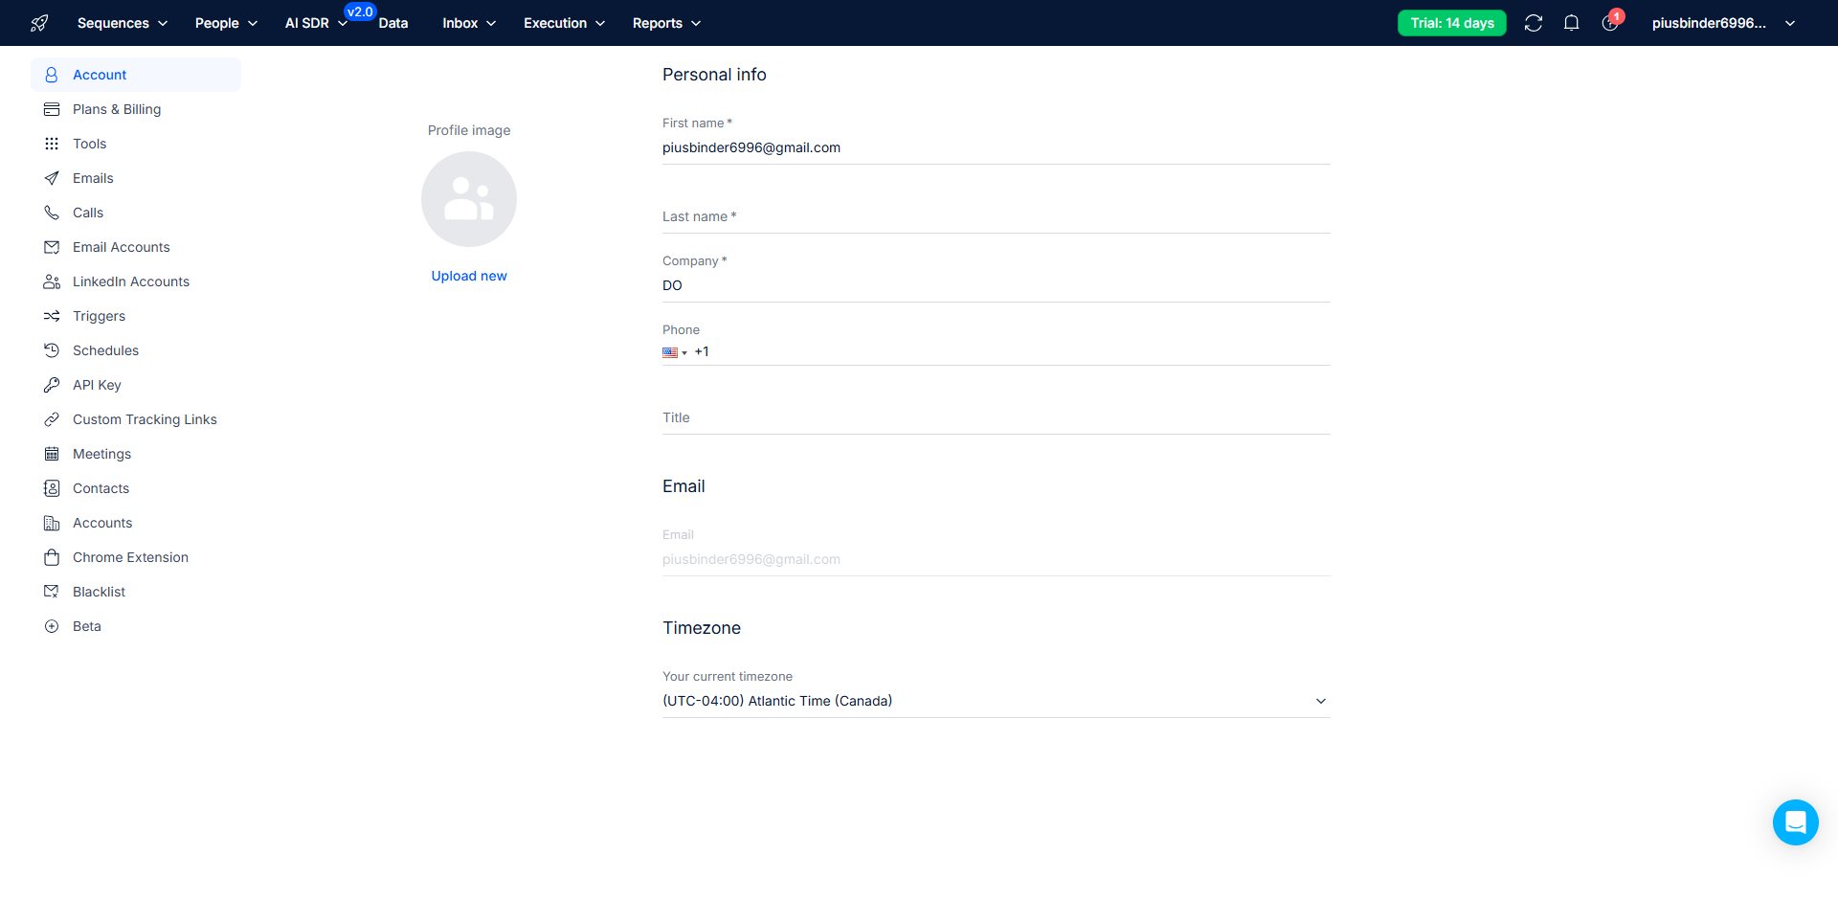This screenshot has height=922, width=1838.
Task: Open the onboarding icon with red badge
Action: [x=1610, y=23]
